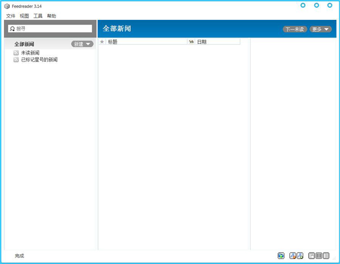
Task: Switch to the three-column layout icon
Action: [x=318, y=255]
